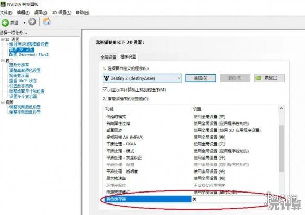Screen dimensions: 305x215
Task: Click the 设置 column header
Action: click(x=197, y=109)
